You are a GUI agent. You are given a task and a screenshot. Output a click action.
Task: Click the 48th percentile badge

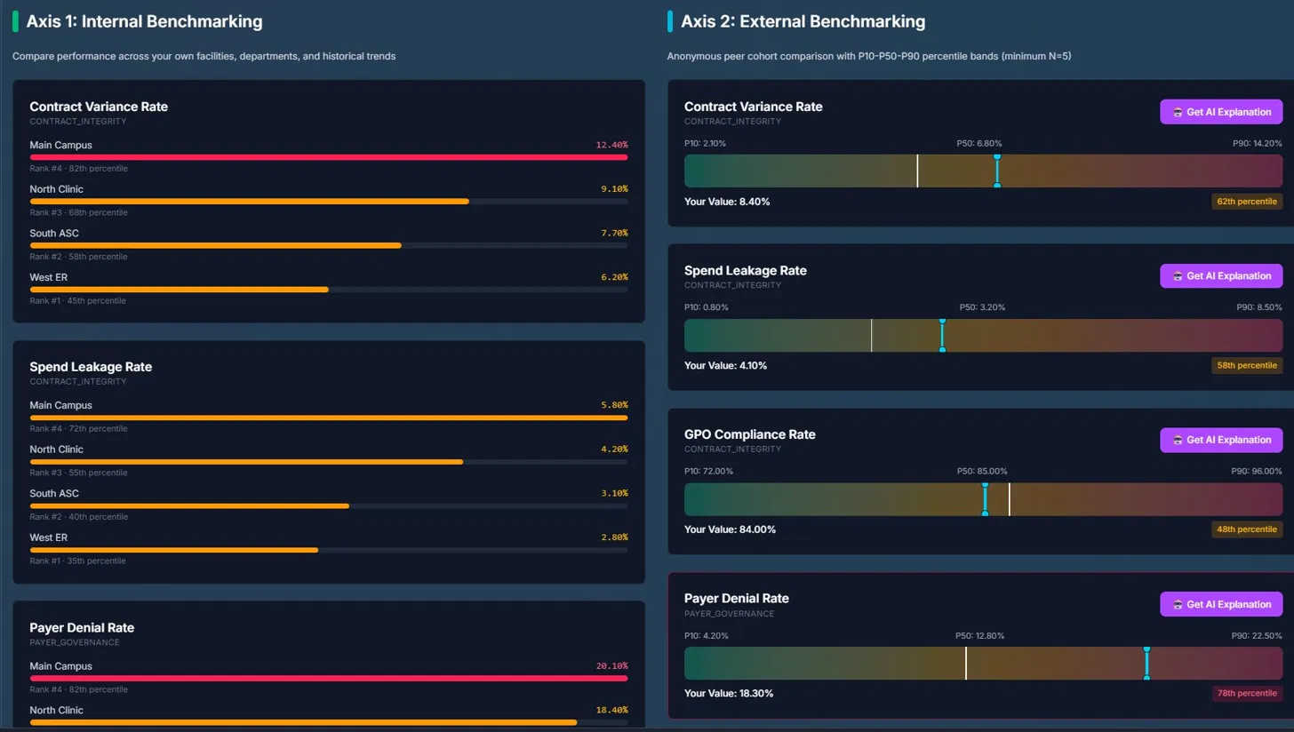pos(1247,529)
